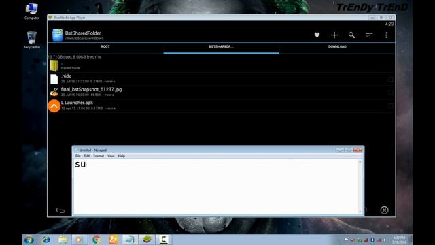Click Notepad scrollbar up arrow
The height and width of the screenshot is (245, 435).
click(360, 162)
